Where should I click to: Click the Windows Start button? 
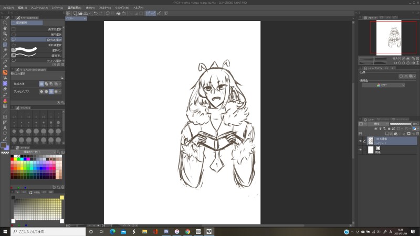[x=5, y=231]
